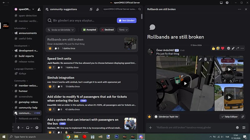Open Google Chrome from the taskbar
This screenshot has width=250, height=140.
tap(68, 137)
